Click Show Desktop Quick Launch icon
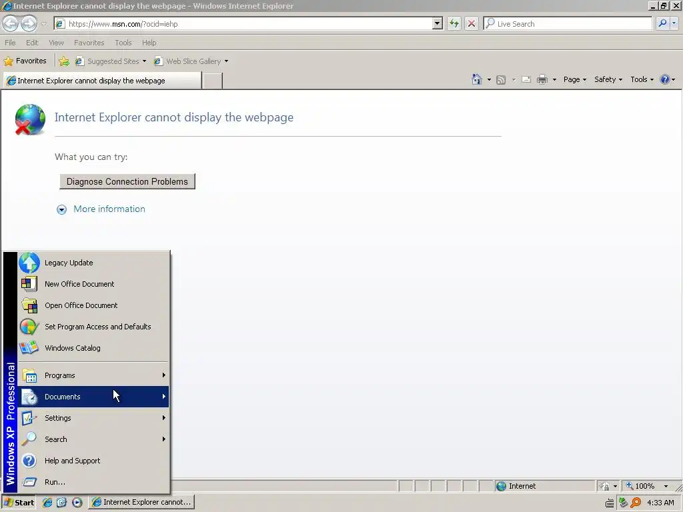Image resolution: width=683 pixels, height=512 pixels. [x=62, y=503]
